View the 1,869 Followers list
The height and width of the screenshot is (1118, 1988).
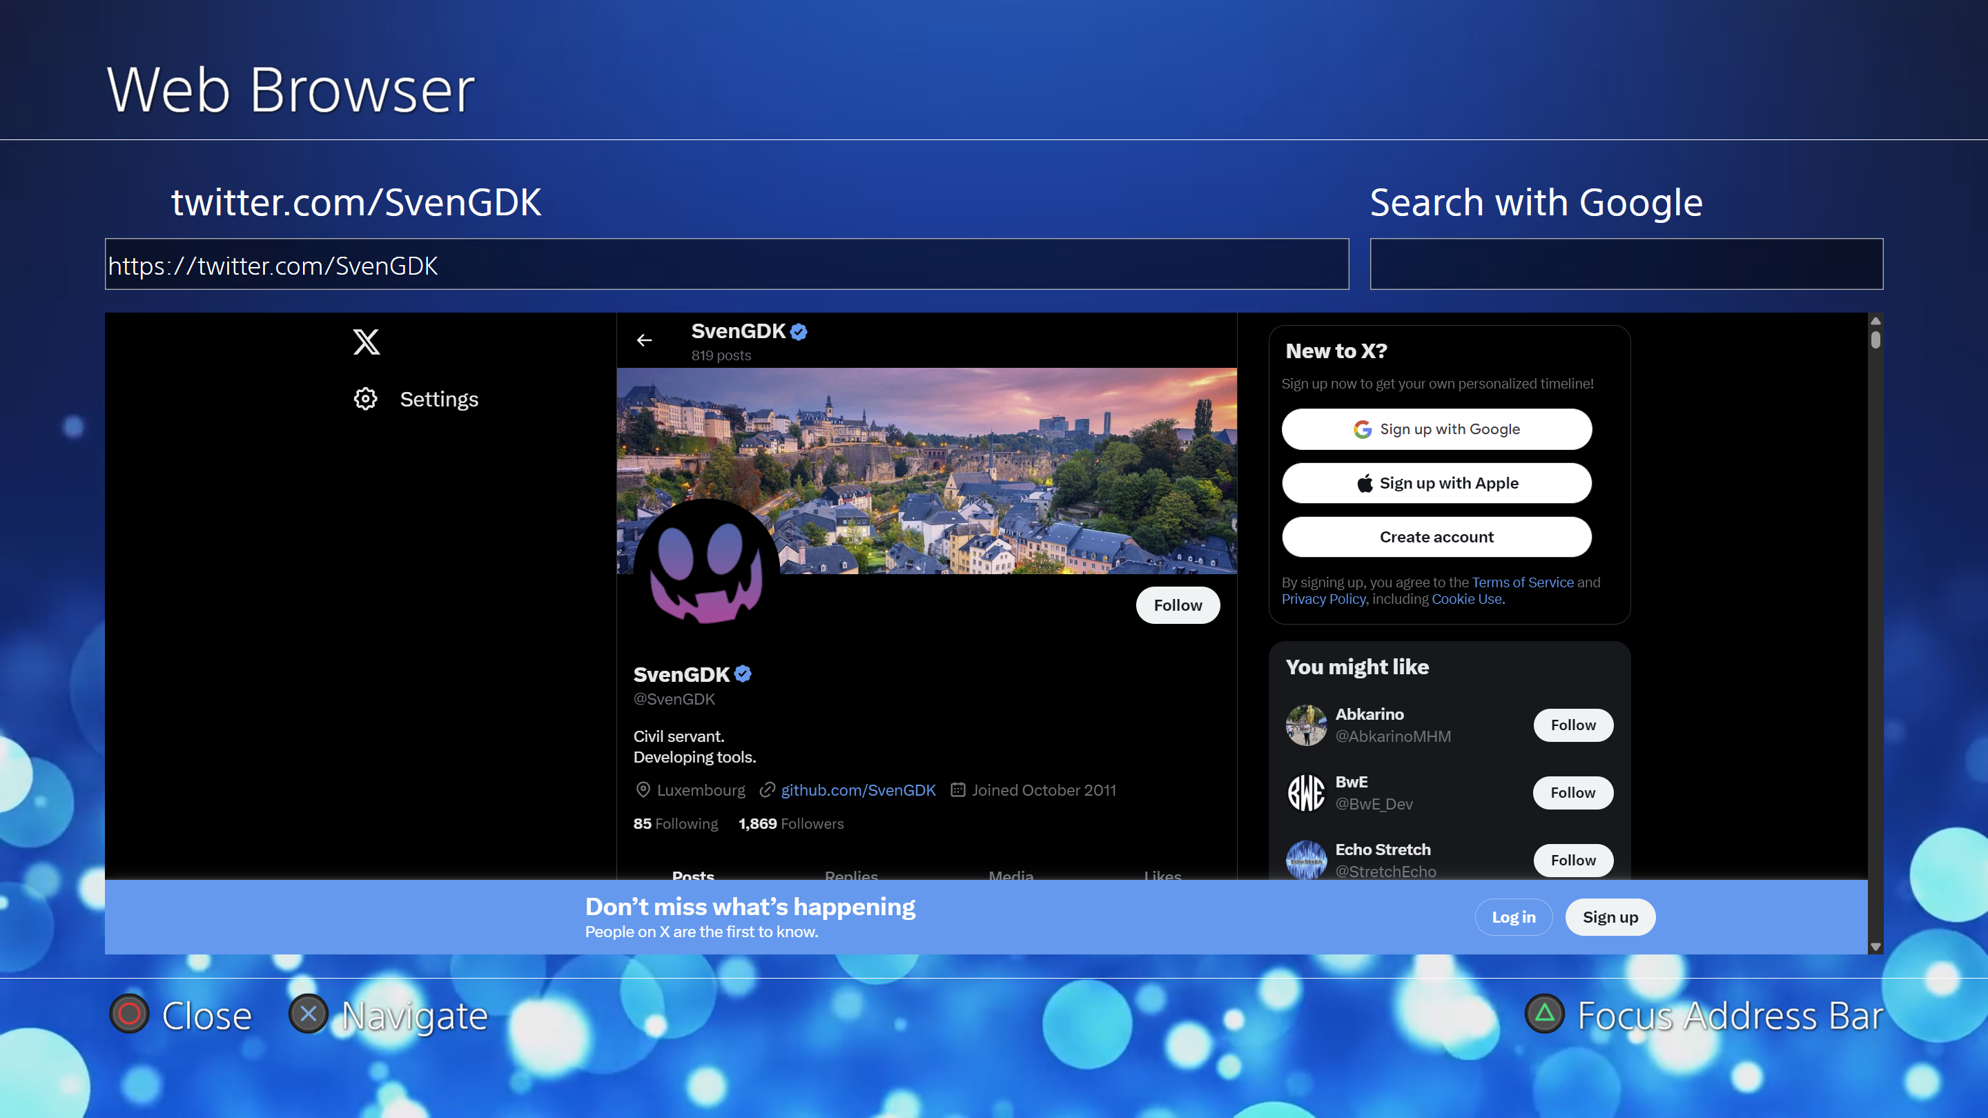coord(791,824)
